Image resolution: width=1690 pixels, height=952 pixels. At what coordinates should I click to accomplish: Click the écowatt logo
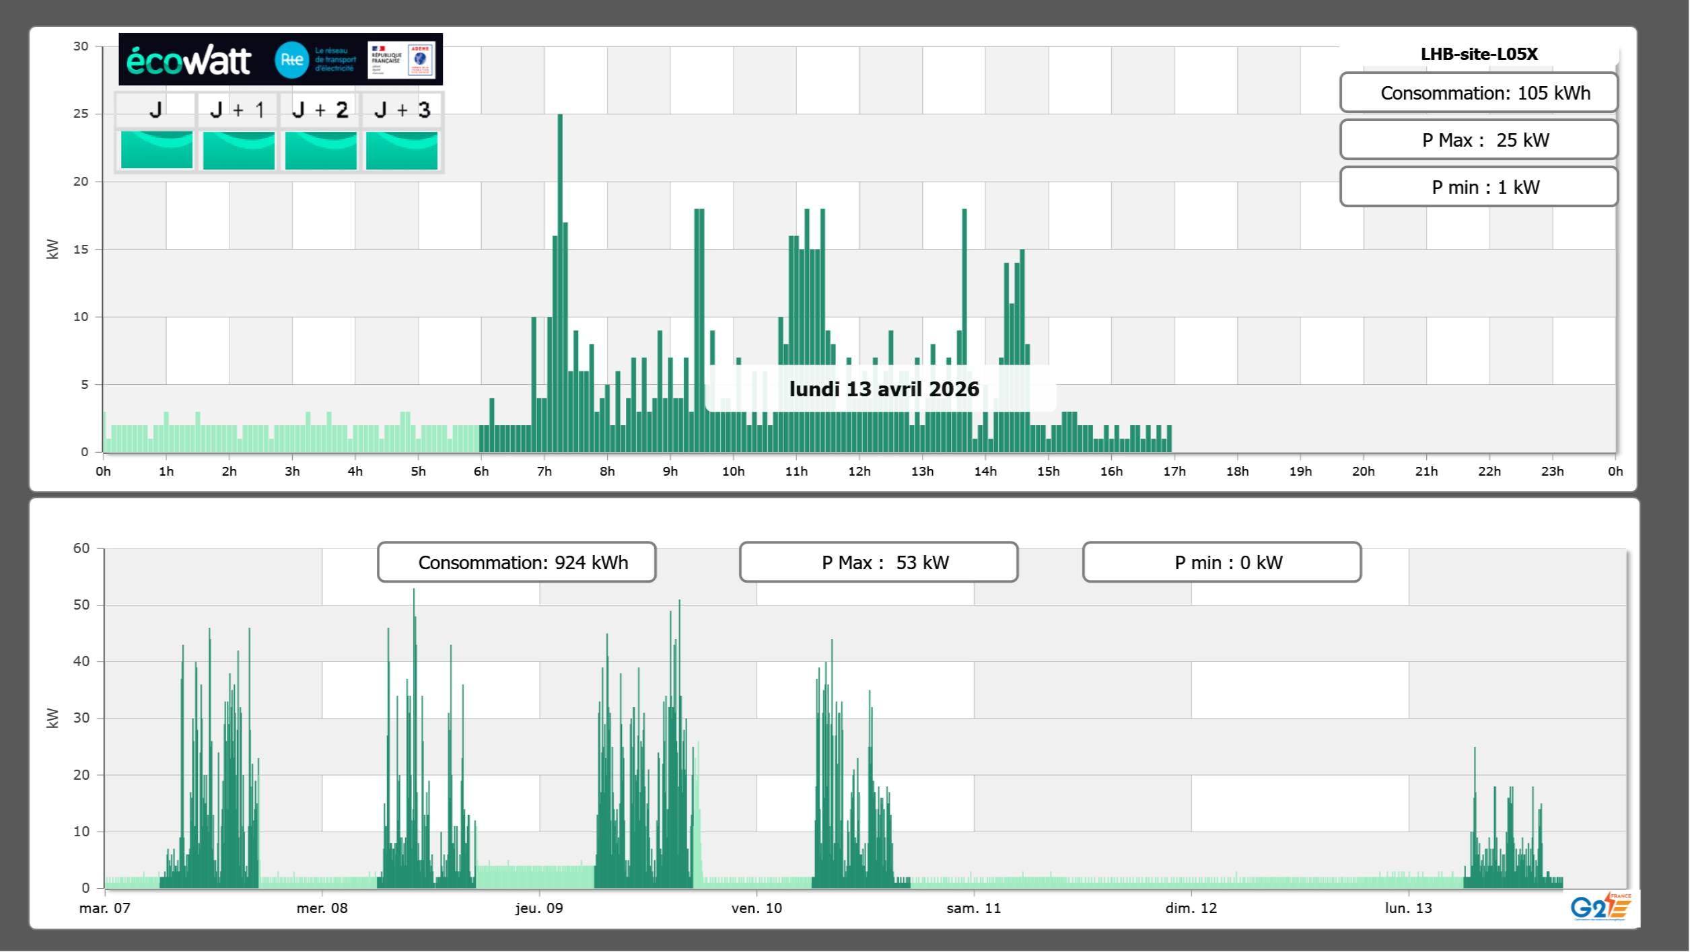(x=188, y=61)
